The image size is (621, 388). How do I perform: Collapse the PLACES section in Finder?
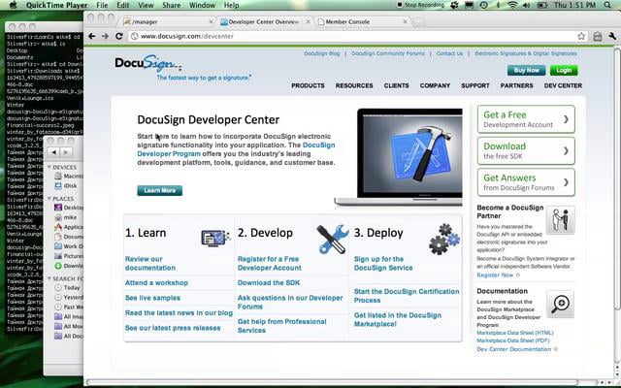(x=49, y=198)
